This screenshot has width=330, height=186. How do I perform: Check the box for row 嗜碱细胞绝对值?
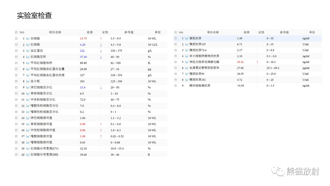pos(16,142)
